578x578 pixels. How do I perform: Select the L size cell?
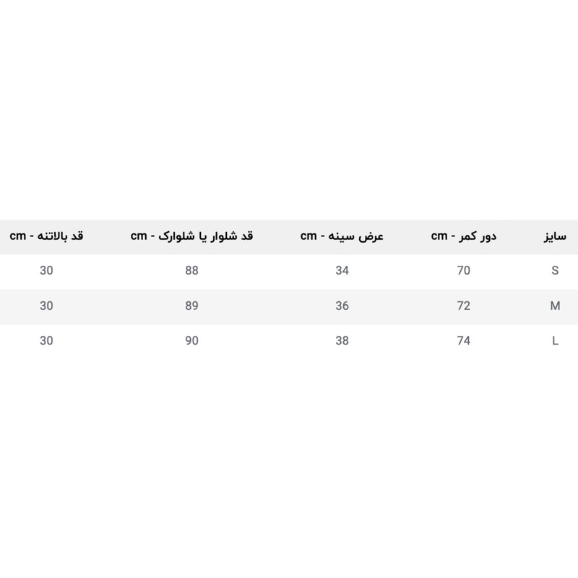(555, 340)
